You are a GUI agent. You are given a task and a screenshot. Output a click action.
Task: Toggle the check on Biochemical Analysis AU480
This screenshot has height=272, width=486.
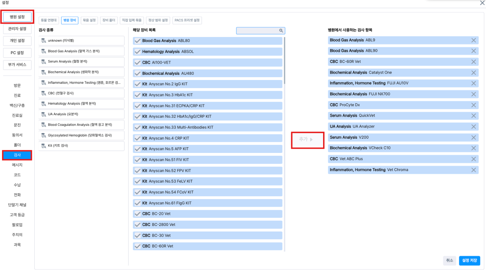pos(137,73)
